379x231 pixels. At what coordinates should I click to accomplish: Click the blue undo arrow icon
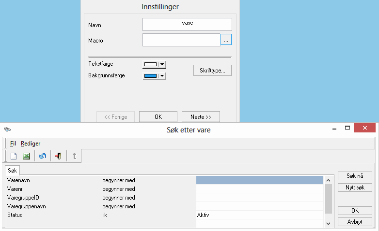tap(43, 156)
